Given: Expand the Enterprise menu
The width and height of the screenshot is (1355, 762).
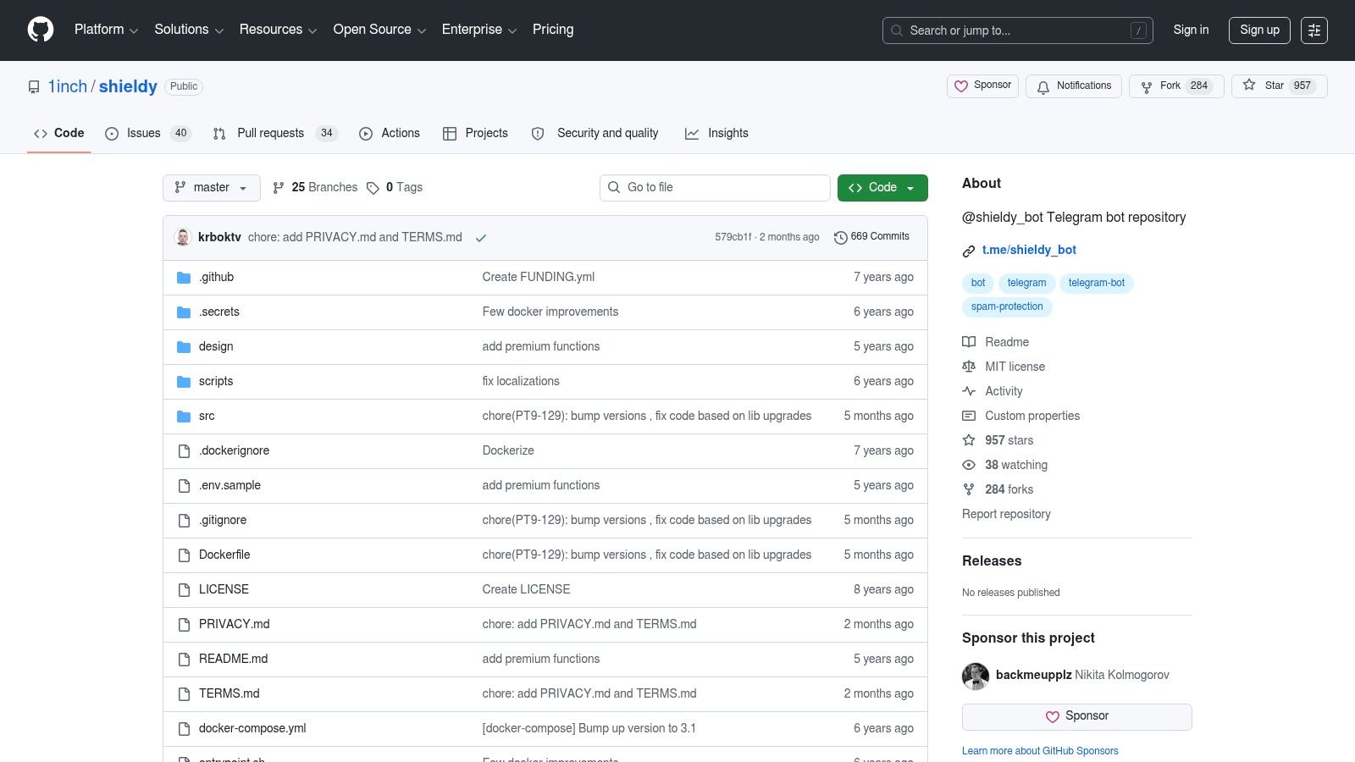Looking at the screenshot, I should 479,30.
